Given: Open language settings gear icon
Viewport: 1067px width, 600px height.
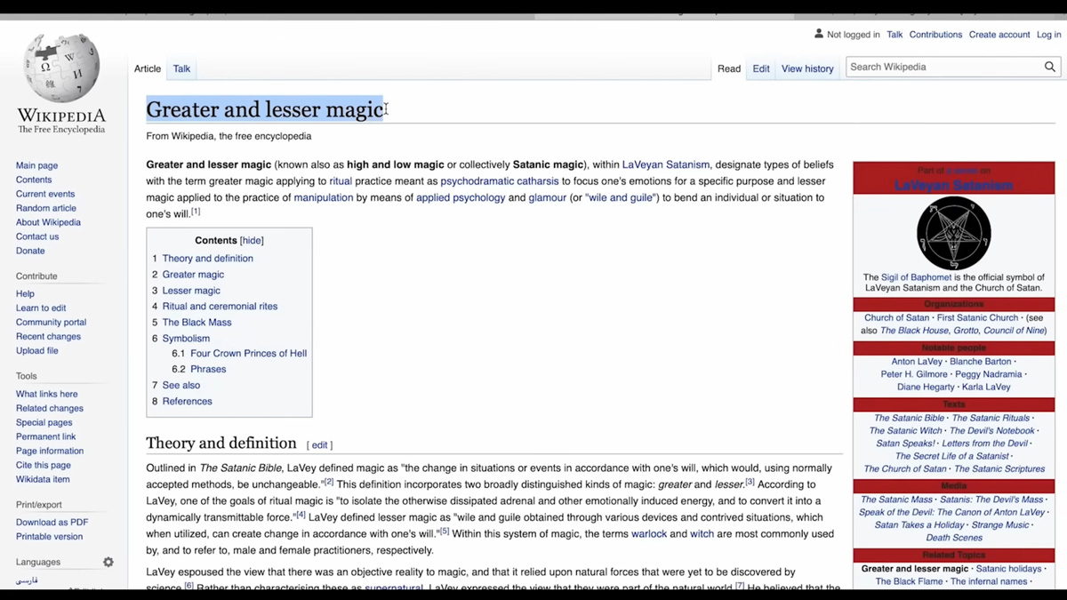Looking at the screenshot, I should point(108,562).
